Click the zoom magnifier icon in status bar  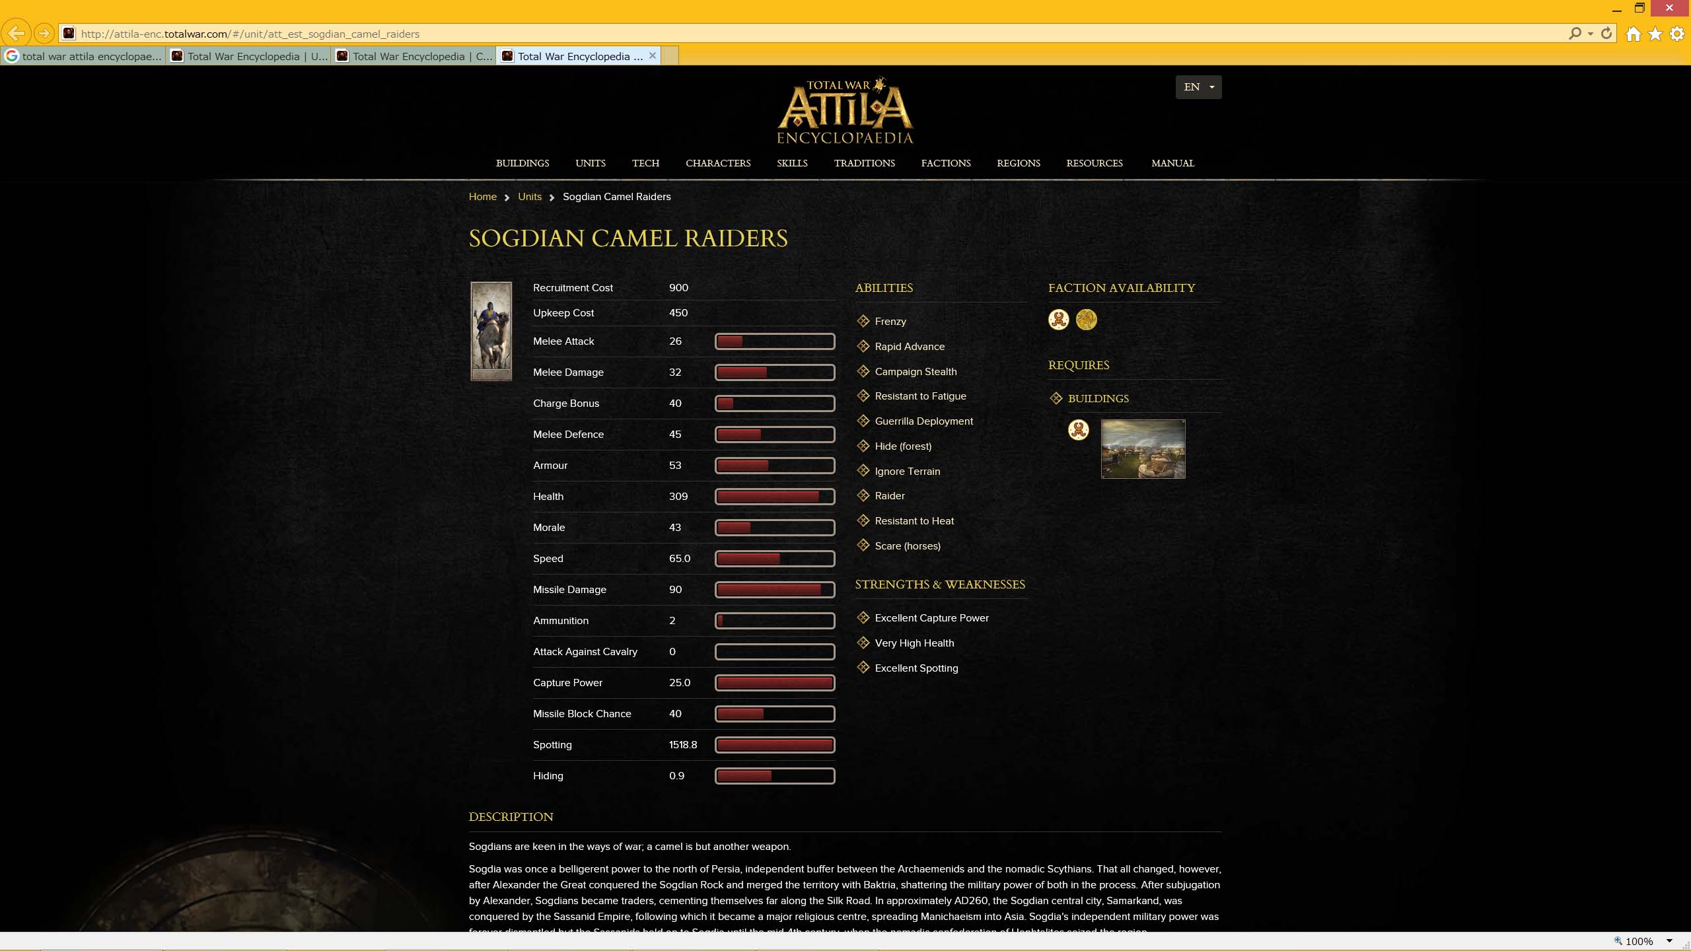(x=1618, y=940)
